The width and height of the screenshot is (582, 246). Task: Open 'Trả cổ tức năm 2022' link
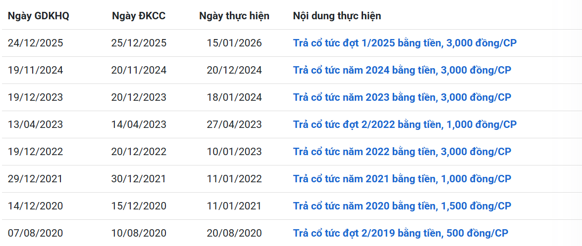(x=402, y=152)
